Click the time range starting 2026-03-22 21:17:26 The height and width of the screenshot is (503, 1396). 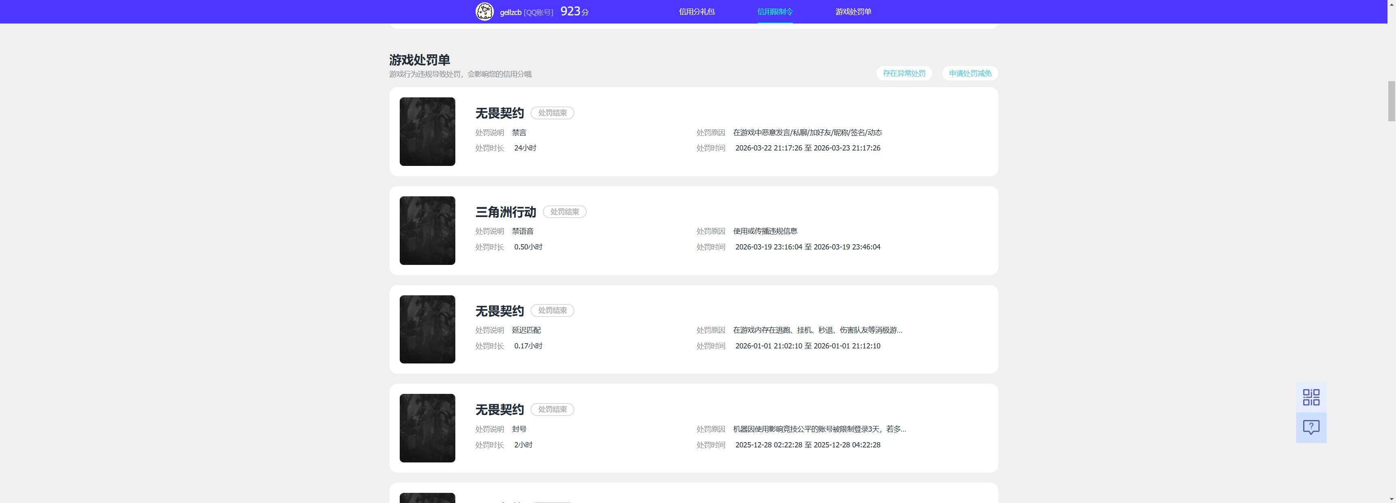808,148
